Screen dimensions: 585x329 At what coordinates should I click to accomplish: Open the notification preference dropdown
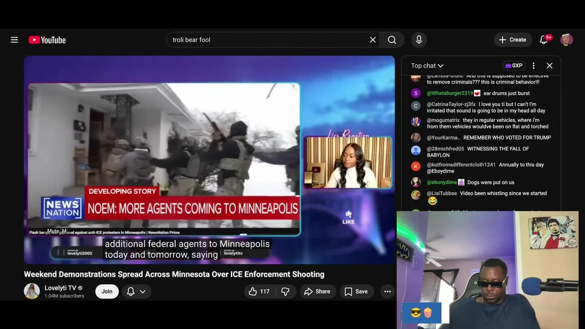pyautogui.click(x=136, y=292)
